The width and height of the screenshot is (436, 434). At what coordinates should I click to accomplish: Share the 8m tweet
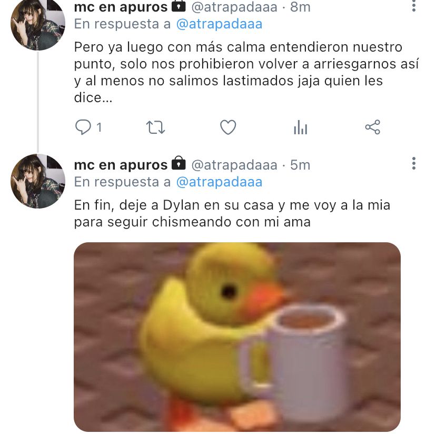point(373,127)
